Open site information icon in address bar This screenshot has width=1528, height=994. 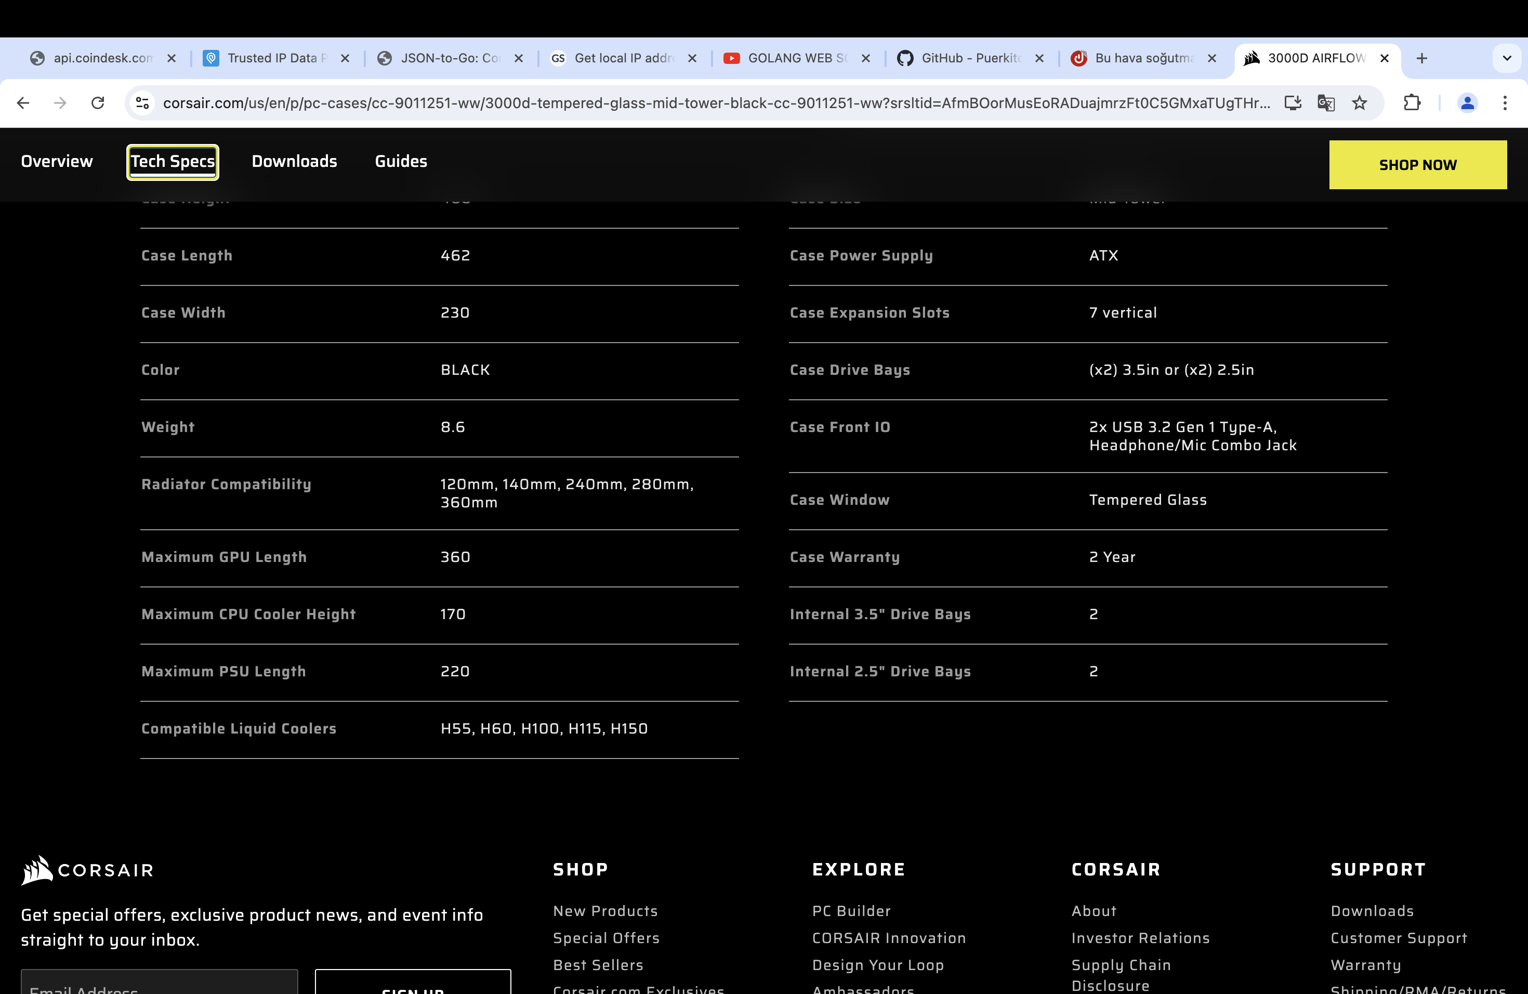(142, 103)
